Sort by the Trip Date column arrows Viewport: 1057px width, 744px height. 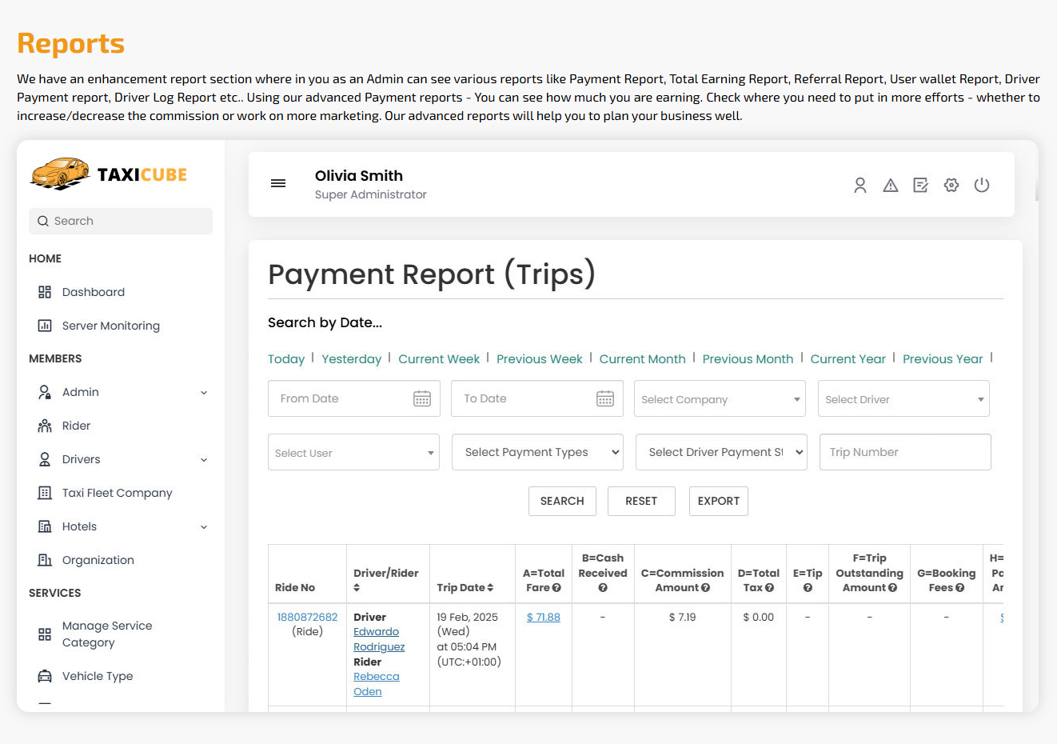(x=490, y=588)
